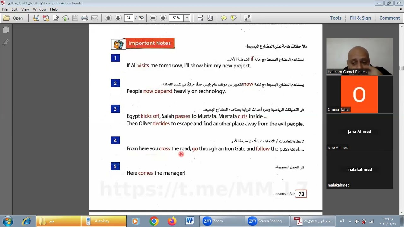The image size is (404, 227).
Task: Open the 50% zoom level dropdown
Action: (x=187, y=18)
